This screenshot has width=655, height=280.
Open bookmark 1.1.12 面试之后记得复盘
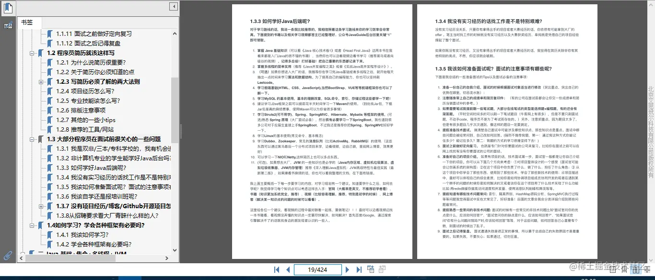(x=88, y=44)
